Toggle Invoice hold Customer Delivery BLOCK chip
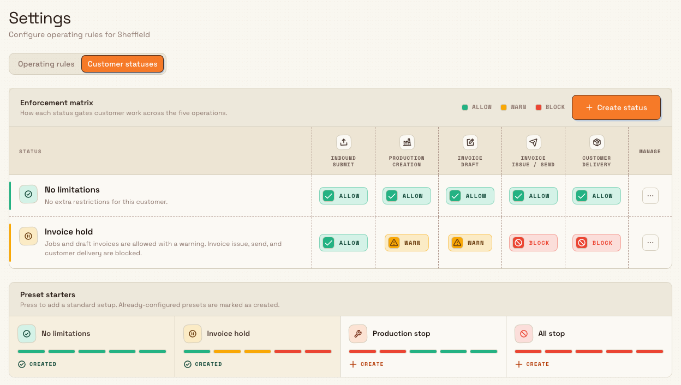Viewport: 681px width, 385px height. (x=597, y=243)
